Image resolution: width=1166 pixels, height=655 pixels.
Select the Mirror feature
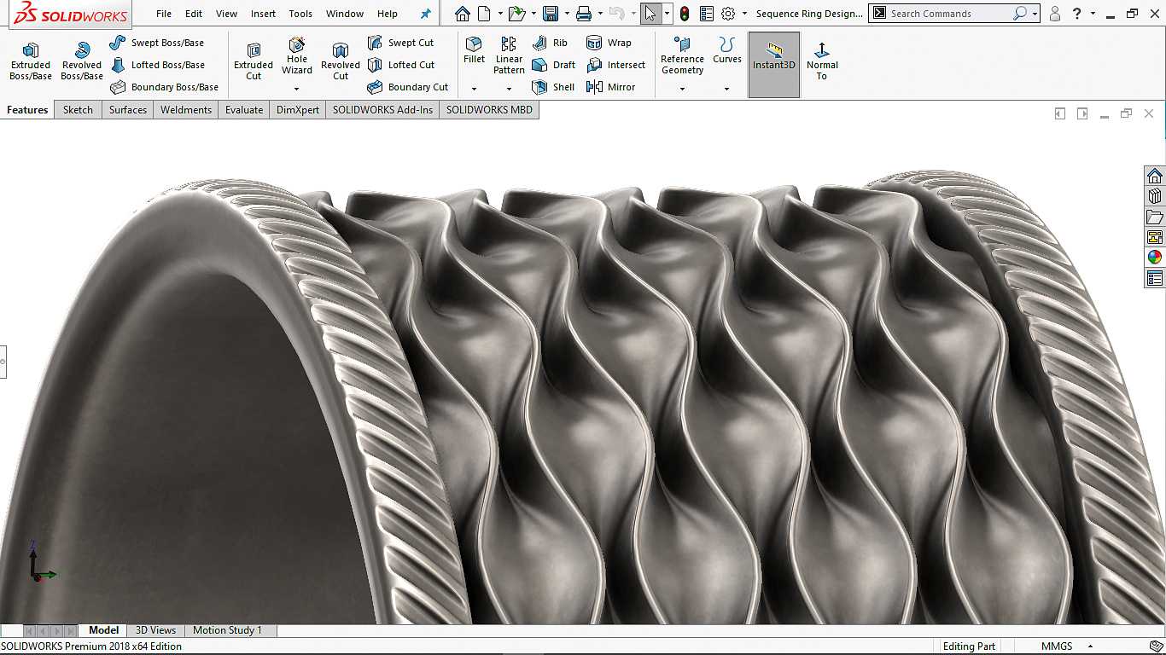pyautogui.click(x=611, y=87)
